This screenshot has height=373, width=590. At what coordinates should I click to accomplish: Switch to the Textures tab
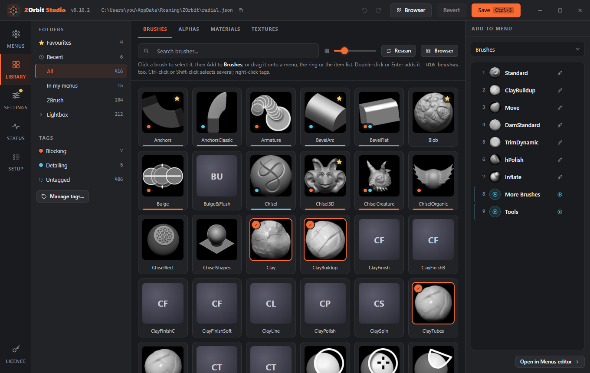[265, 29]
